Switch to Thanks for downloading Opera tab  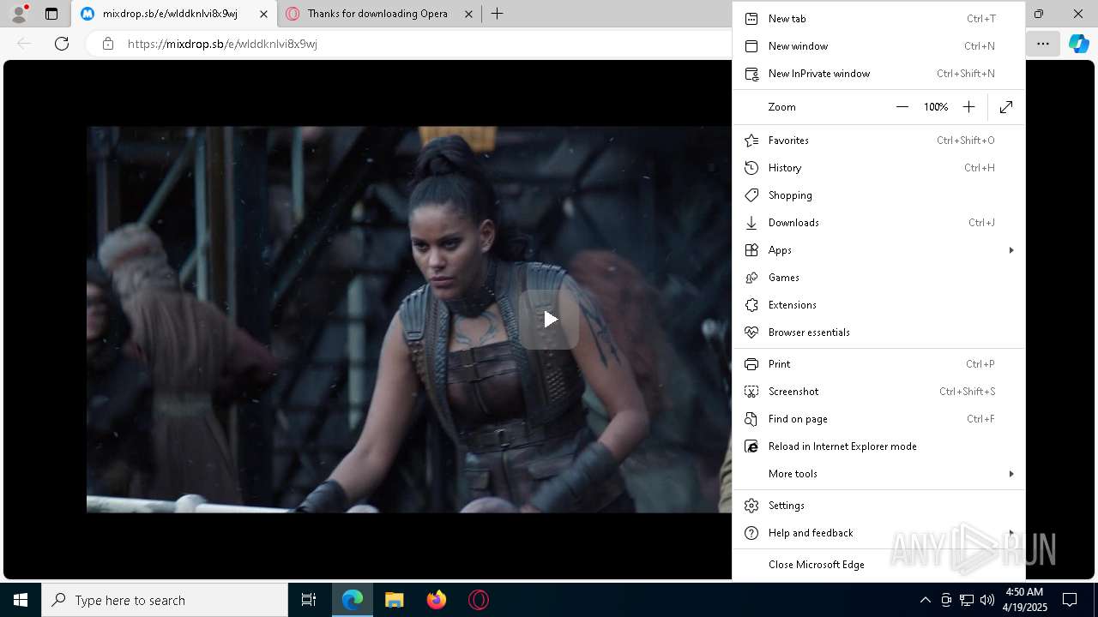[378, 14]
